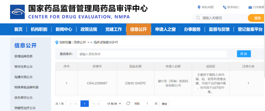265x111 pixels.
Task: Open 联系我们 link
Action: pyautogui.click(x=233, y=7)
